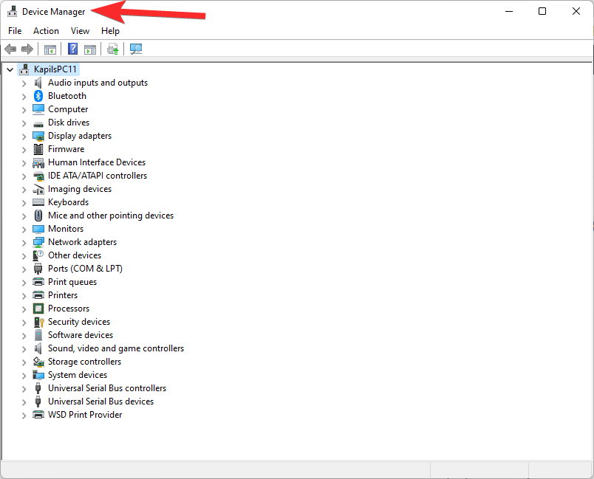Select the KapilsPC11 computer name
594x479 pixels.
click(x=55, y=69)
